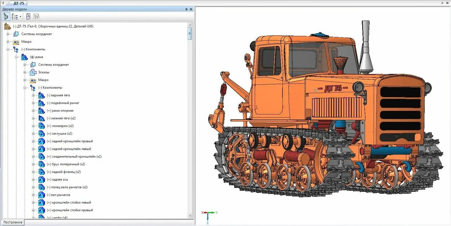Select the (+) лонжерон (x2) row
This screenshot has height=226, width=451.
[x=60, y=126]
